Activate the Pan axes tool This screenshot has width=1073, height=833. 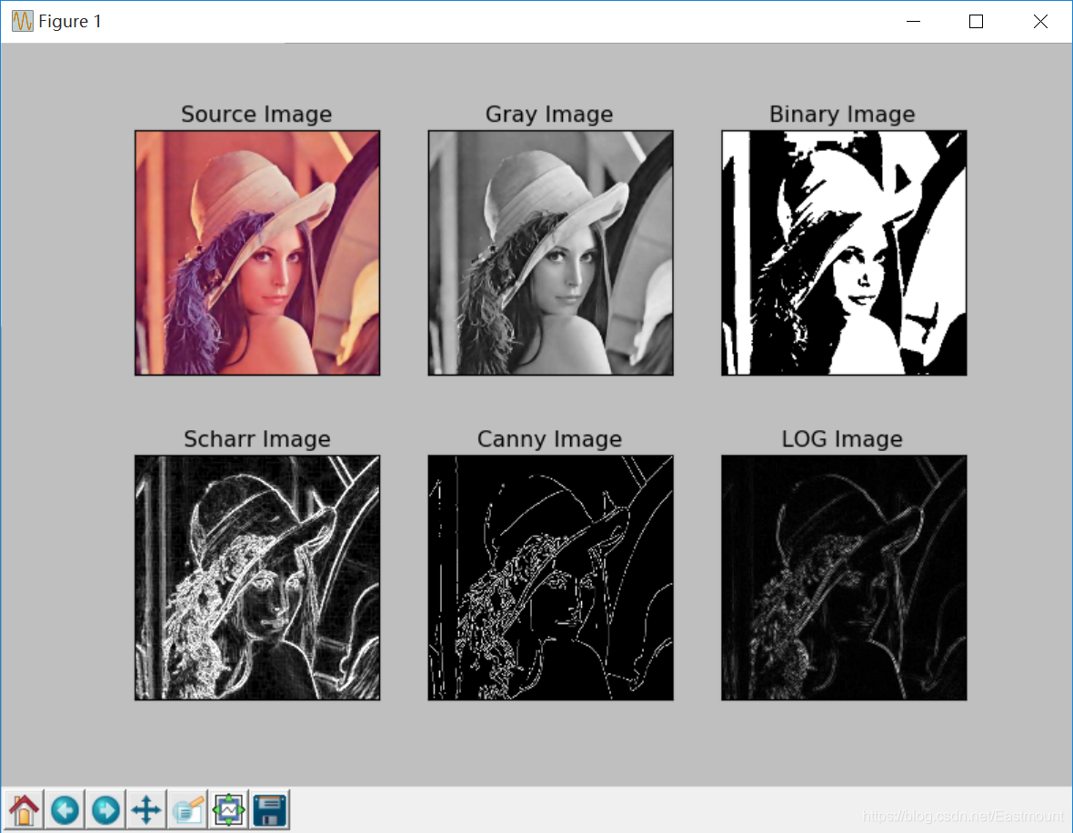tap(146, 809)
